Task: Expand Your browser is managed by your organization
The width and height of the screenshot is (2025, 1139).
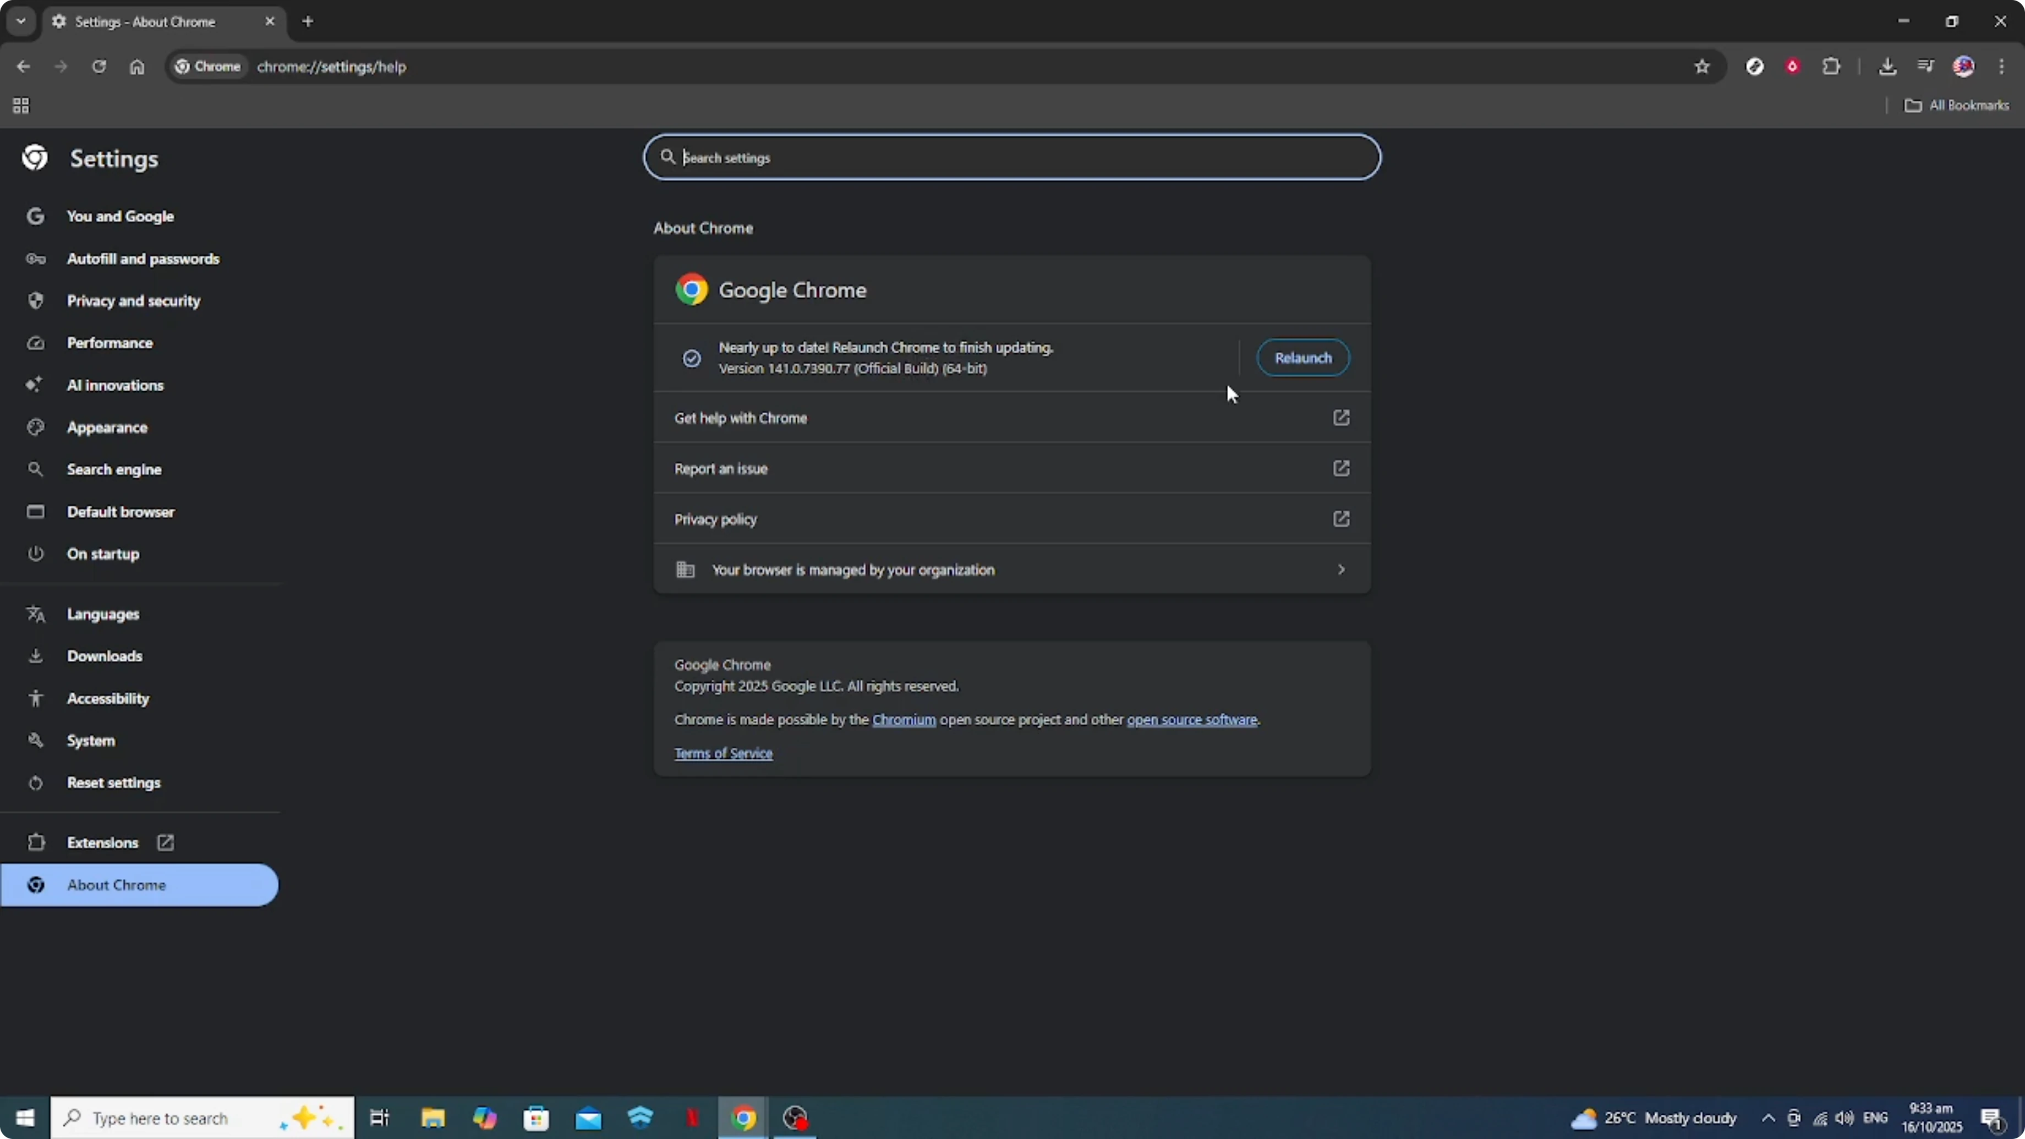Action: click(1011, 570)
